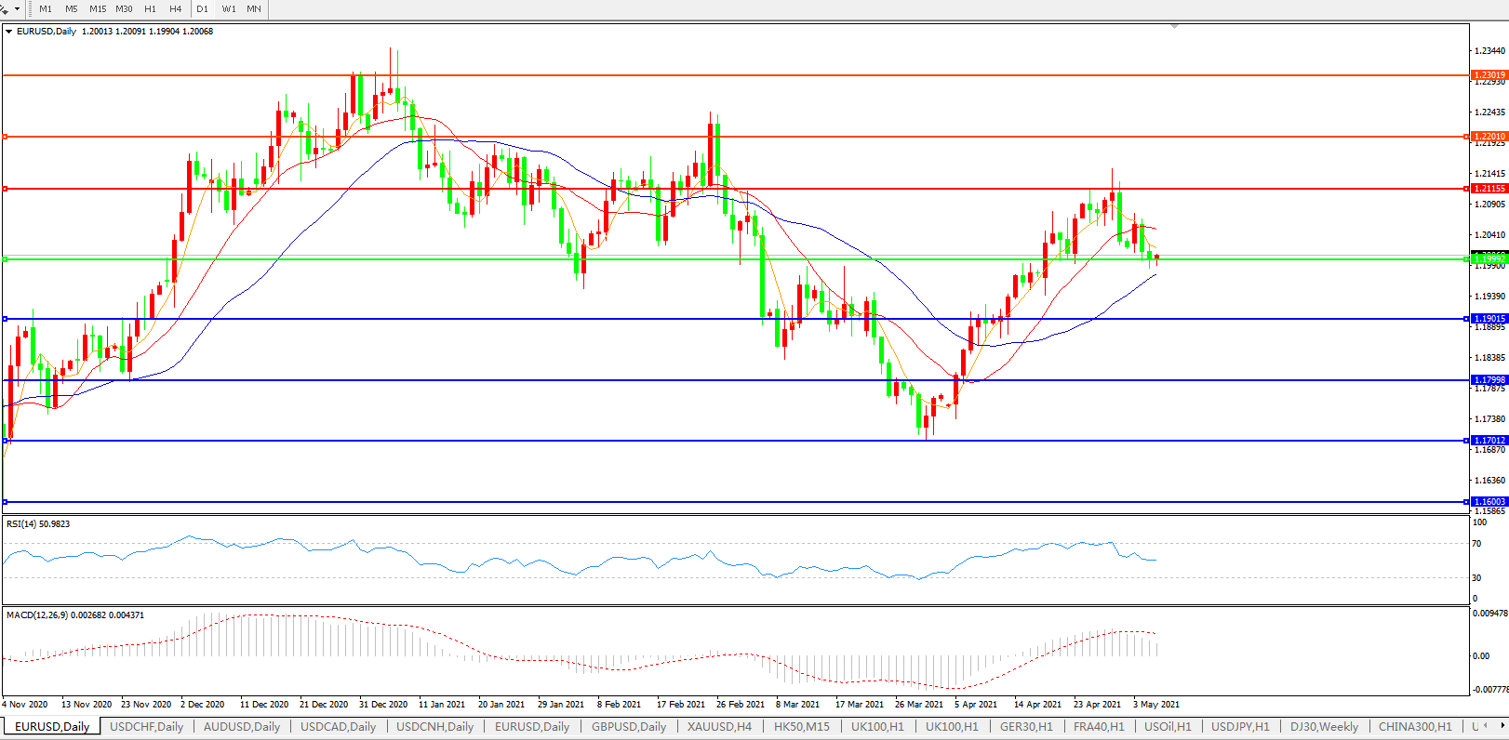
Task: Open the GBPUSD,Daily chart tab
Action: click(629, 727)
